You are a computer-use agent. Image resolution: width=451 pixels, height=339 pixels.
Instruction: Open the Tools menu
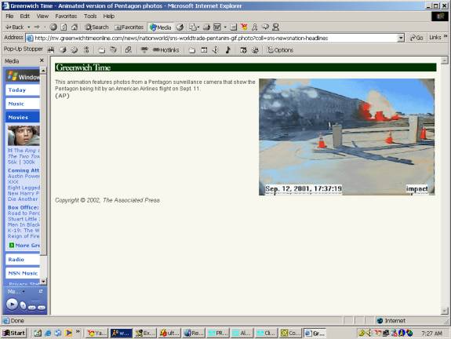coord(90,16)
